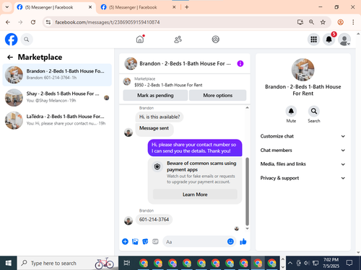Screen dimensions: 361x270
Task: Open the Facebook logo home link
Action: (x=12, y=40)
